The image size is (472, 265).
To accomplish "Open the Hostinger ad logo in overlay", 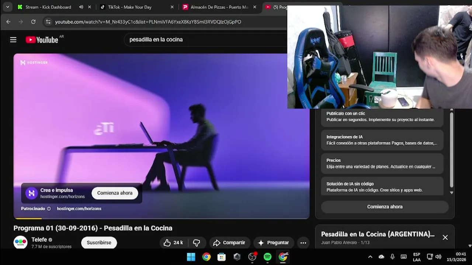I will point(31,193).
